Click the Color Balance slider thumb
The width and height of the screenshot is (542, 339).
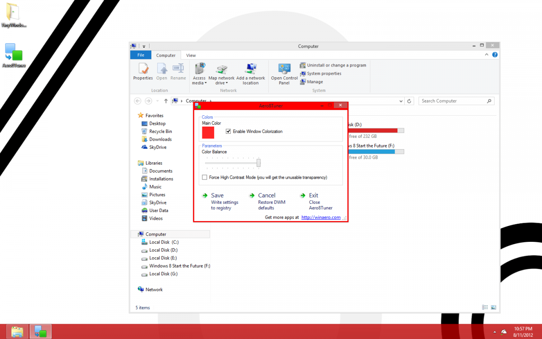click(x=259, y=163)
